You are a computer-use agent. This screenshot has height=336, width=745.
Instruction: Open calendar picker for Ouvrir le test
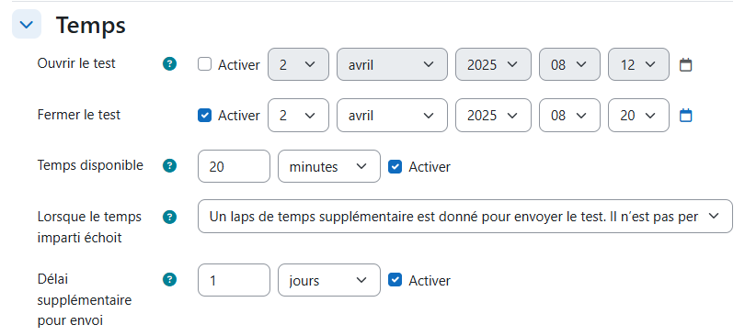coord(685,64)
